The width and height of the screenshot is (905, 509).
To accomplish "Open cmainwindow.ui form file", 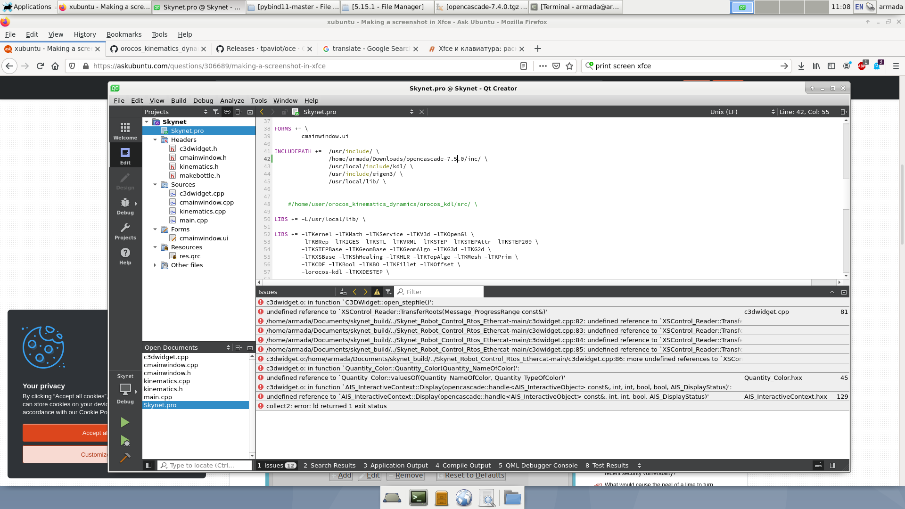I will [204, 238].
